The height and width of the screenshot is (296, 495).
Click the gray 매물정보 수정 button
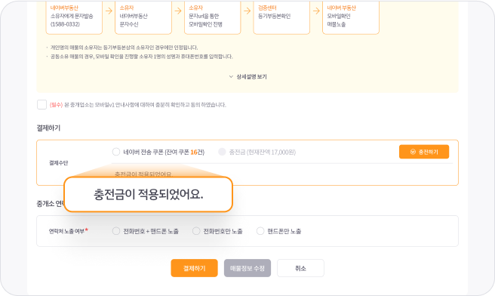tap(247, 268)
